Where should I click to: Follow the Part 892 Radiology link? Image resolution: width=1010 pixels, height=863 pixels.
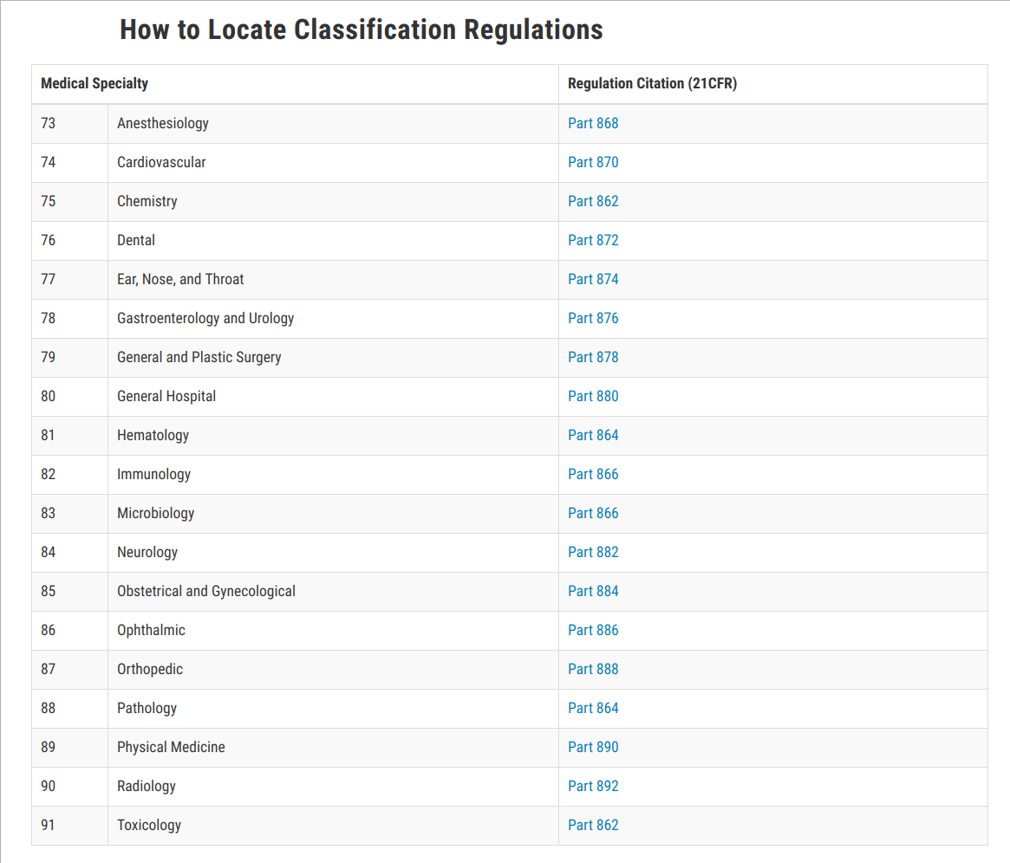pos(593,786)
